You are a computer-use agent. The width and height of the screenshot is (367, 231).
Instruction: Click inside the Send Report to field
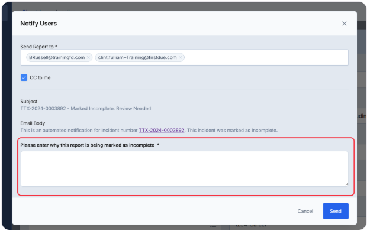point(185,57)
